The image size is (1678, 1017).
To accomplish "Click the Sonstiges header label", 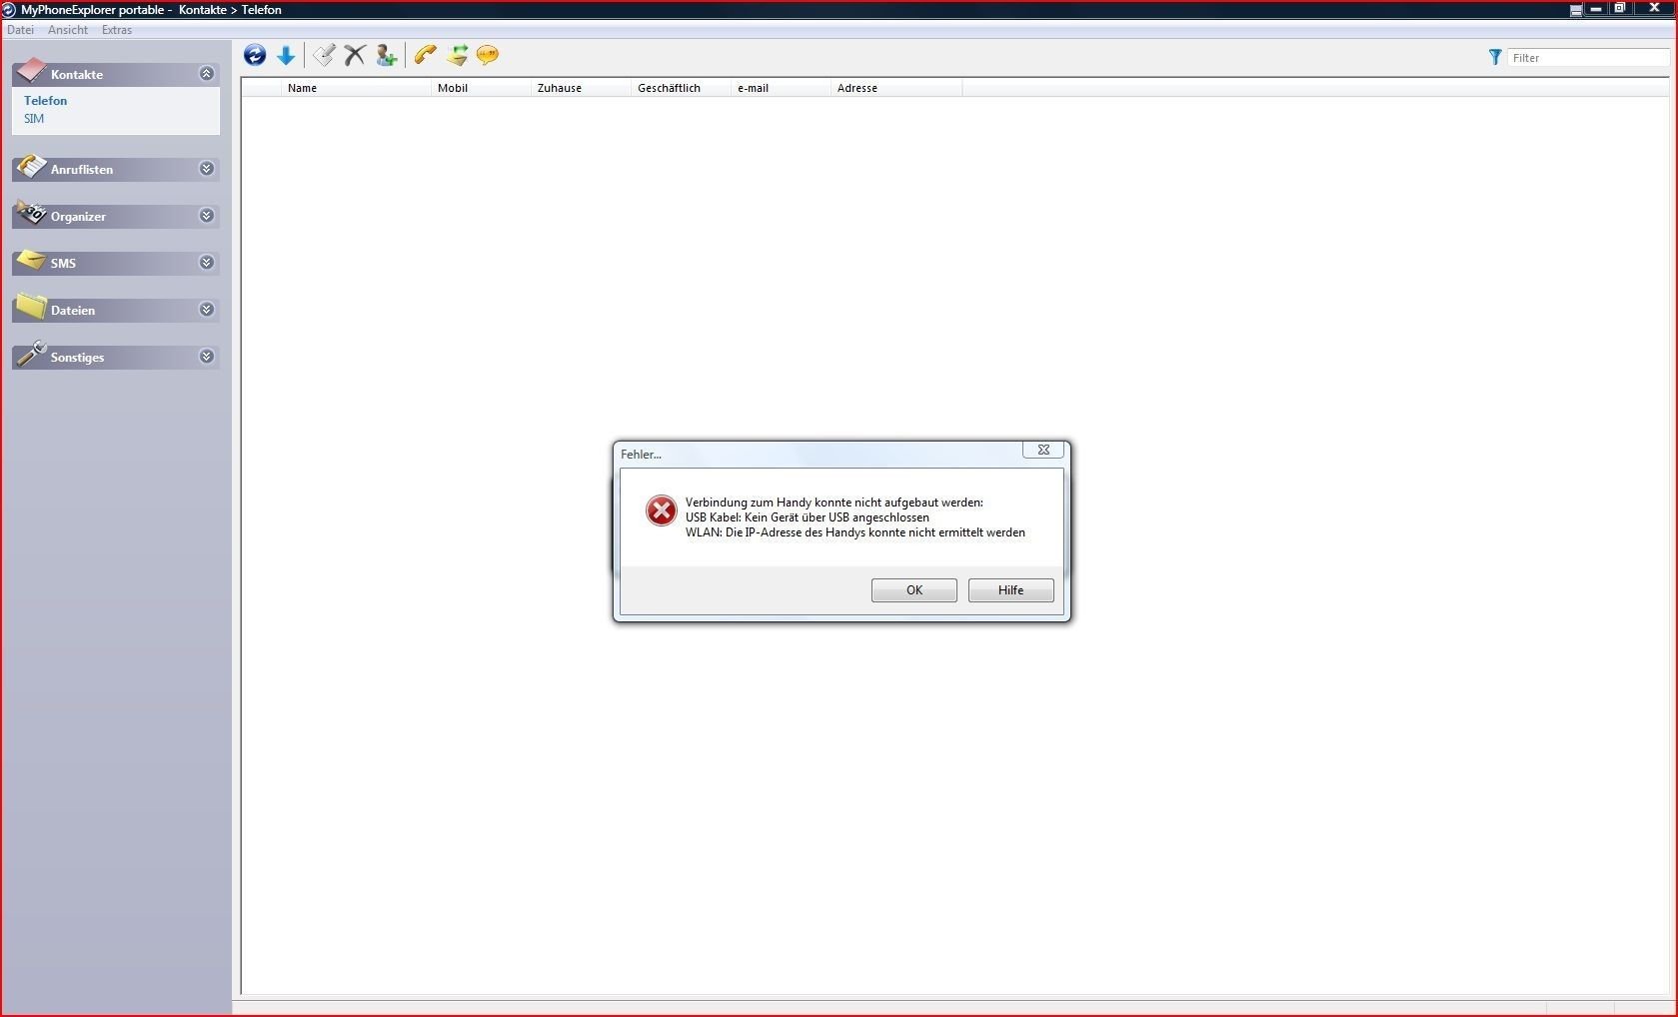I will click(77, 358).
